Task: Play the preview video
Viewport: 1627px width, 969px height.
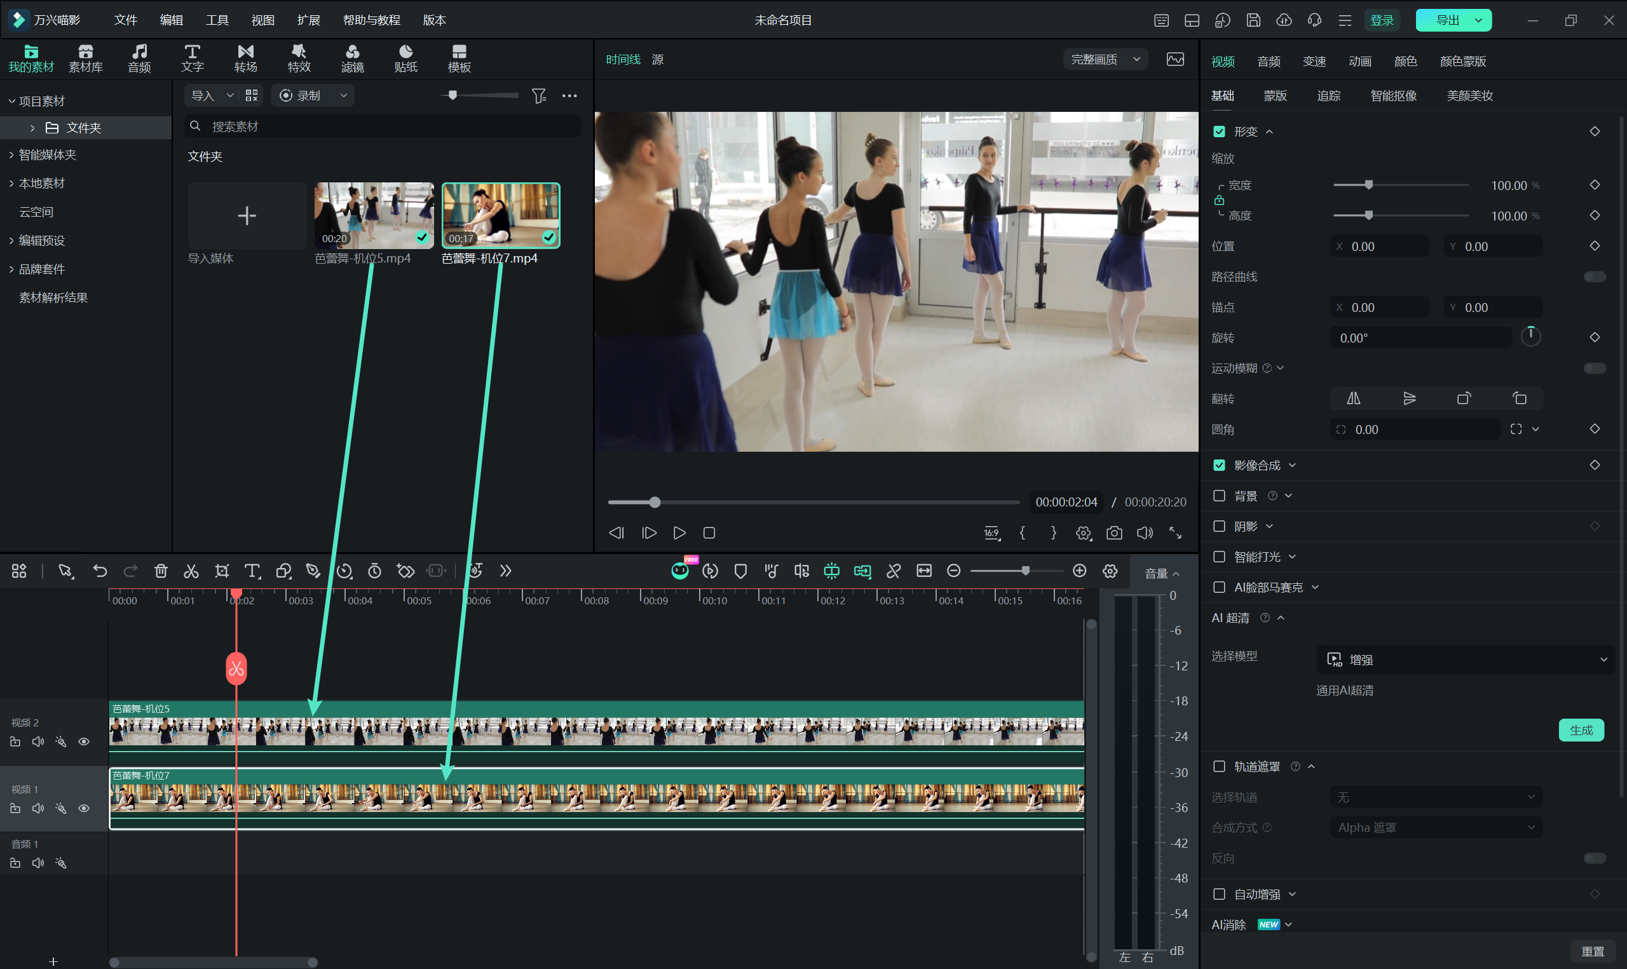Action: [679, 533]
